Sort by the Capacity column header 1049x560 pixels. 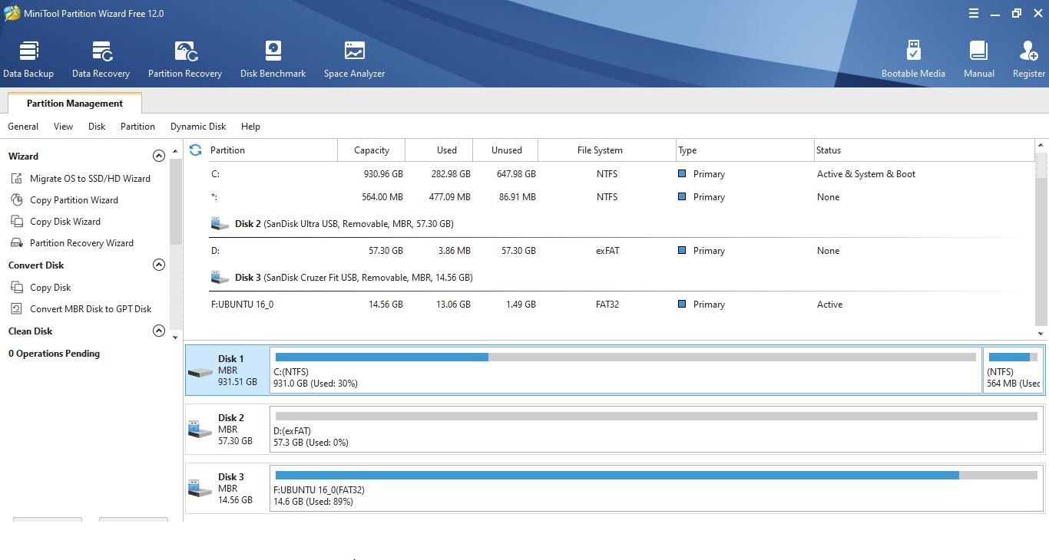pos(371,150)
